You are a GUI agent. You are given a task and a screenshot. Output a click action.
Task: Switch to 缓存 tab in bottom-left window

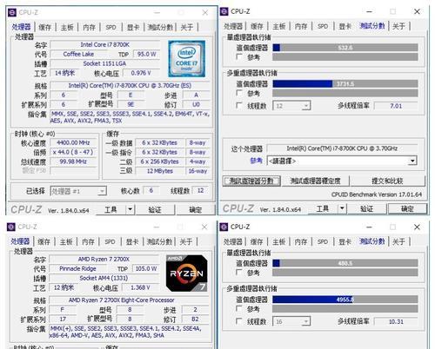point(43,241)
